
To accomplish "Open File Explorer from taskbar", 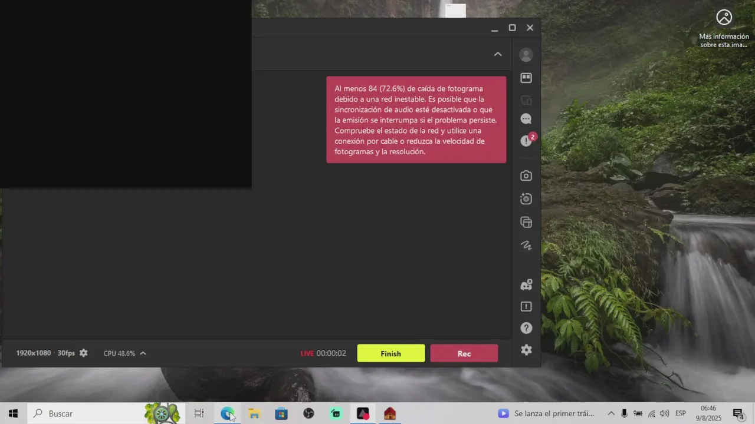I will coord(254,413).
